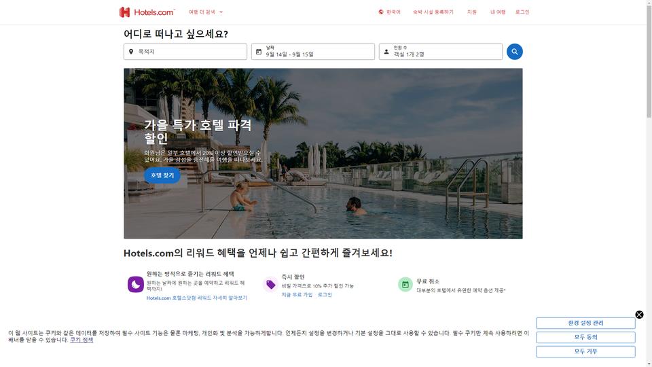Click the vertical page scrollbar thumb

(649, 58)
